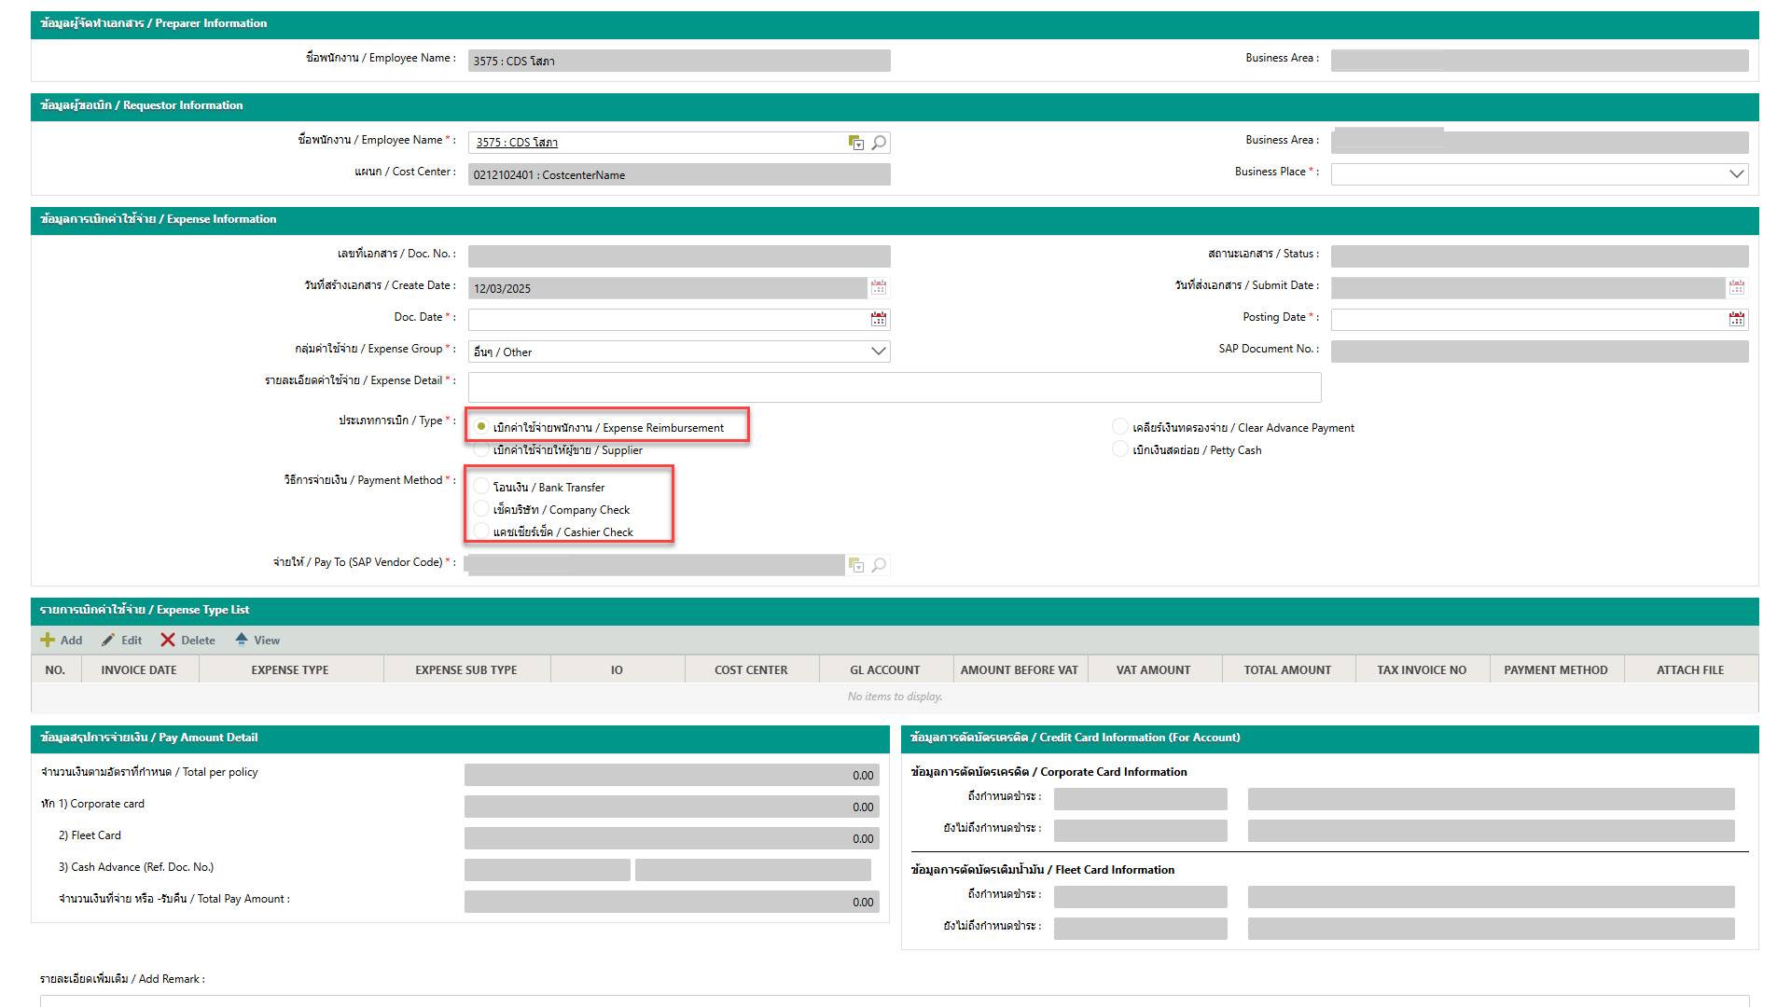
Task: Click the Pay To vendor search magnifier
Action: click(x=879, y=565)
